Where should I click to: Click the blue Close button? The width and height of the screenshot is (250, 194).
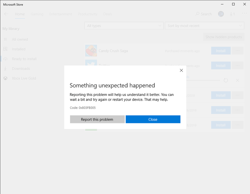coord(153,119)
